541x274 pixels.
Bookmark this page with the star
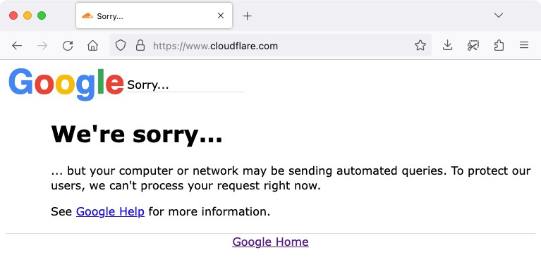[x=420, y=45]
